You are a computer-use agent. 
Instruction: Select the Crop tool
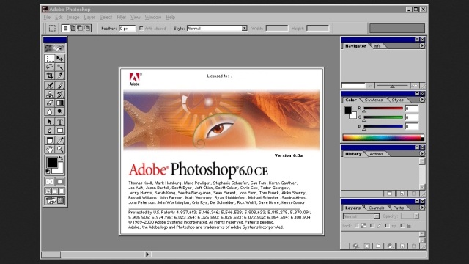pyautogui.click(x=50, y=76)
